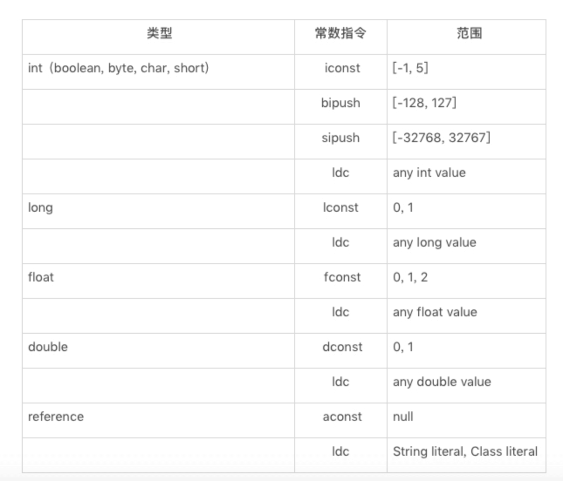Image resolution: width=563 pixels, height=481 pixels.
Task: Click the dconst instruction cell
Action: tap(341, 351)
